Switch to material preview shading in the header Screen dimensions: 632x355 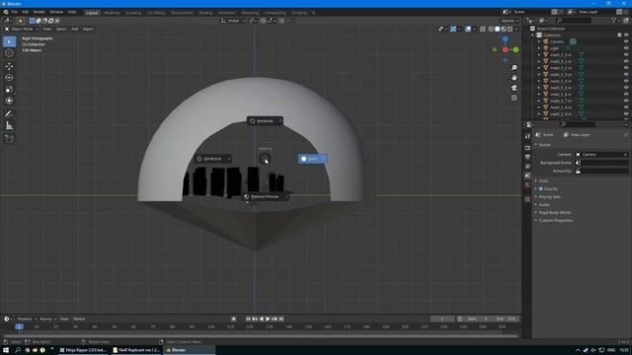(x=504, y=29)
